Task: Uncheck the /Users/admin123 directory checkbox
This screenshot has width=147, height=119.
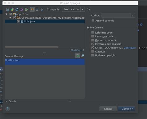Action: (15, 18)
